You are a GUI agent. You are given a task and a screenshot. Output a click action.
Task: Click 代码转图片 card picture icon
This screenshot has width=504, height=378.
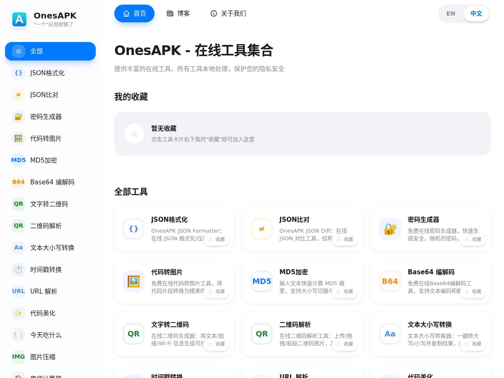coord(134,281)
